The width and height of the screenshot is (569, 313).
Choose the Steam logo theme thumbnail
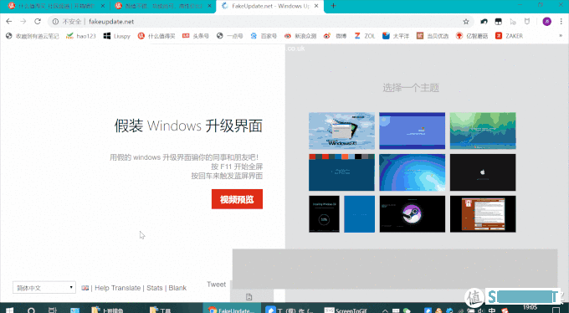(x=413, y=214)
